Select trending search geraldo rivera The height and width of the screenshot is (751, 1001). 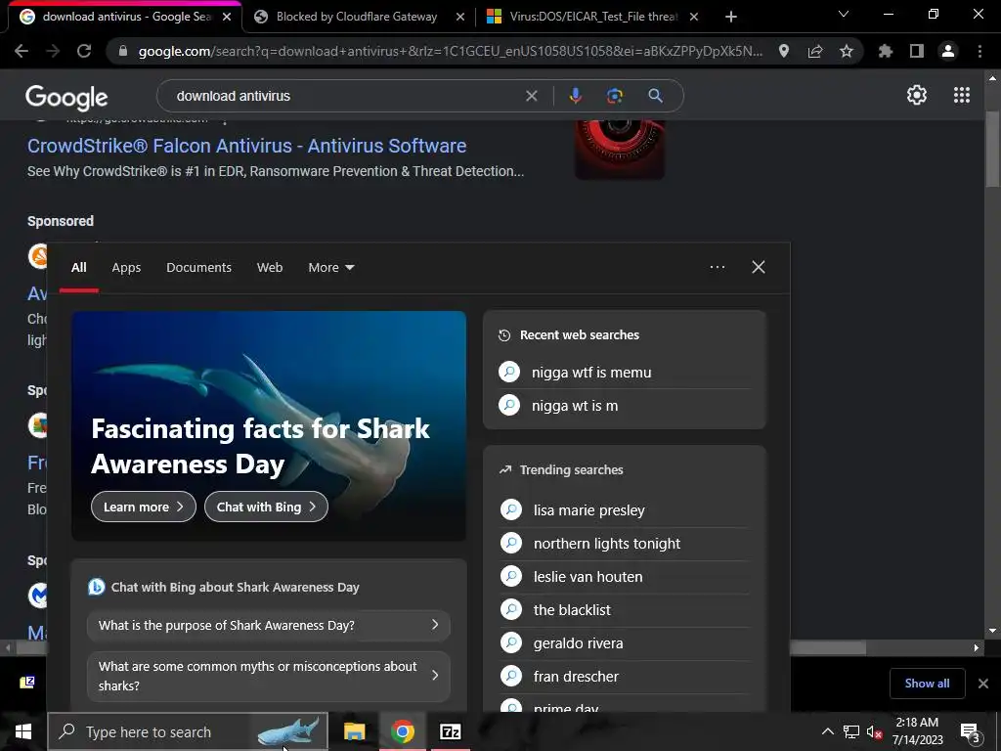tap(625, 643)
